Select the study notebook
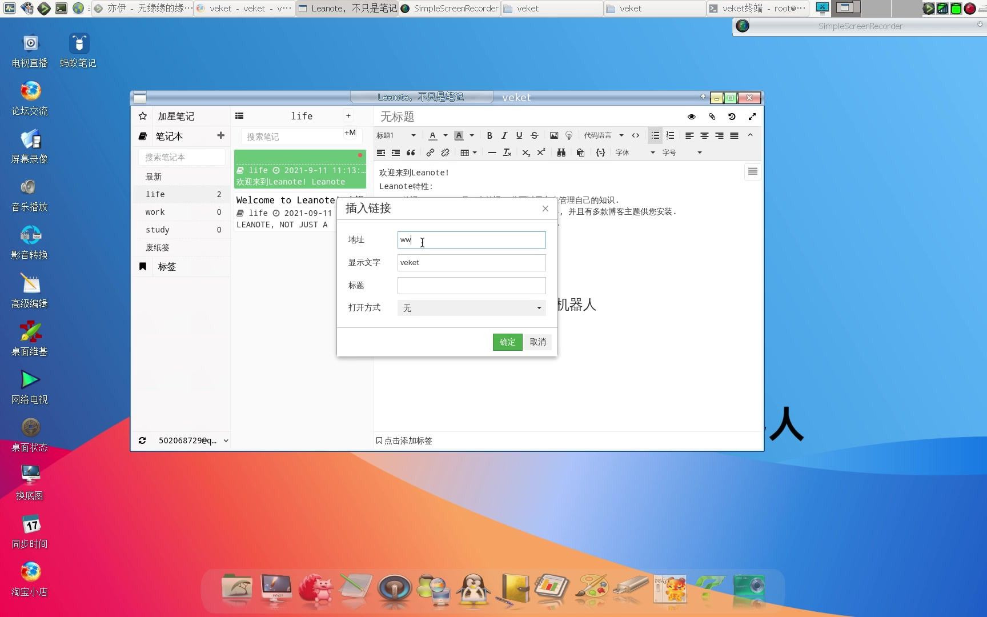987x617 pixels. click(x=183, y=230)
